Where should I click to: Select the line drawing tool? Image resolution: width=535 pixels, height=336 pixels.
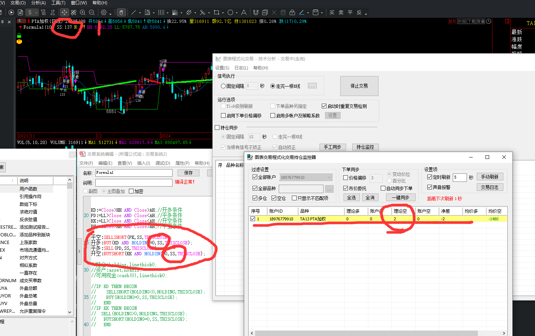134,12
